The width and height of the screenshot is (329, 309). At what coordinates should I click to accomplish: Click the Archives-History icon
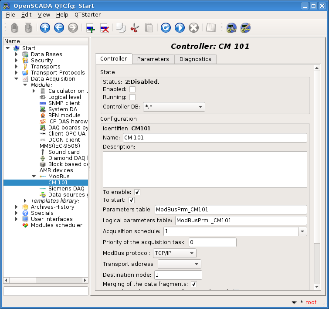click(x=25, y=207)
